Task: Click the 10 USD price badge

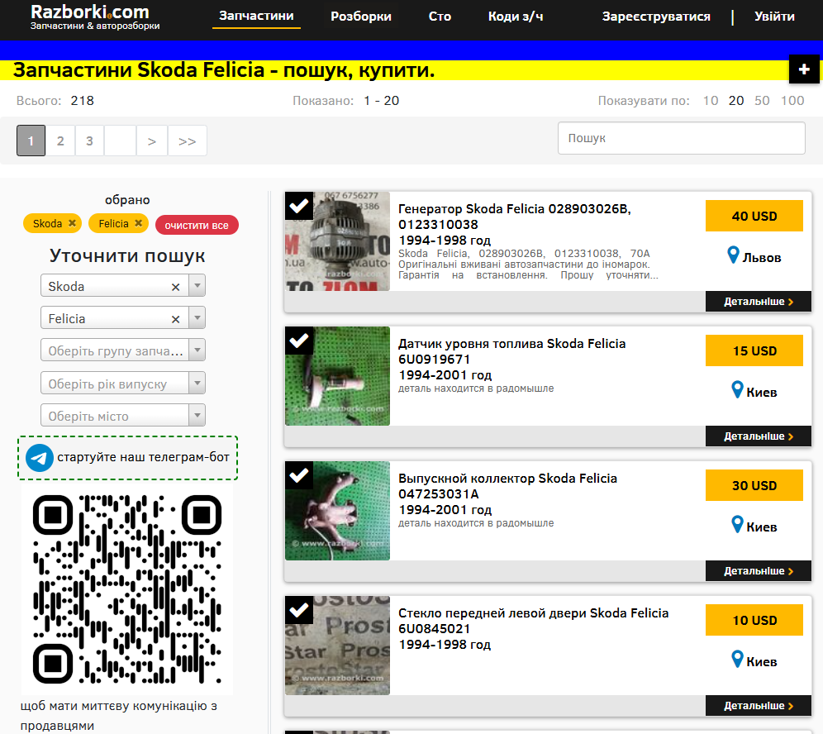Action: (x=754, y=620)
